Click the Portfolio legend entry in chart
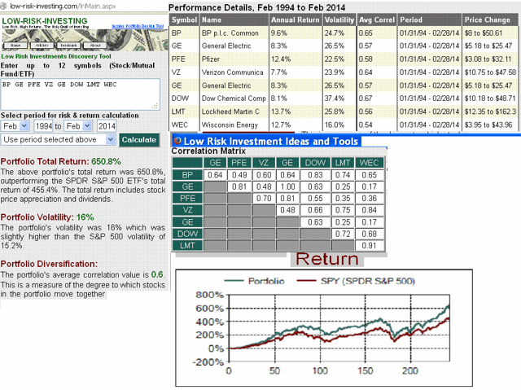Image resolution: width=521 pixels, height=390 pixels. pos(255,281)
